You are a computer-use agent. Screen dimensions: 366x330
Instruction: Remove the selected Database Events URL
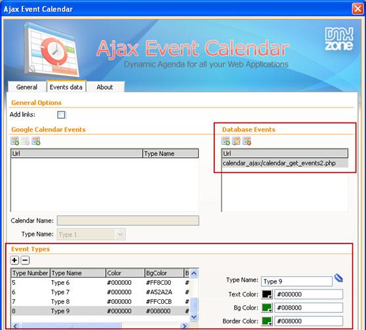247,141
